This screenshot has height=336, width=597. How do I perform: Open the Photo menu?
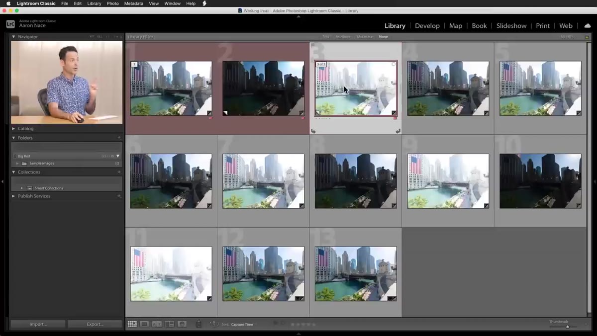coord(113,3)
